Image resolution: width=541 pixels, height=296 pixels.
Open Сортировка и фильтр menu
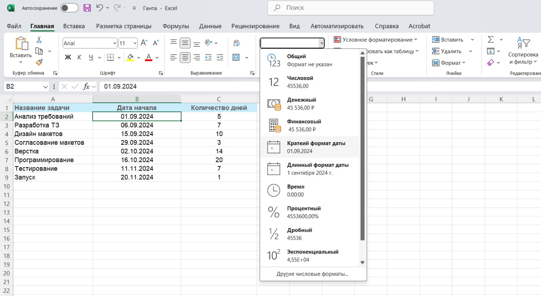coord(523,51)
